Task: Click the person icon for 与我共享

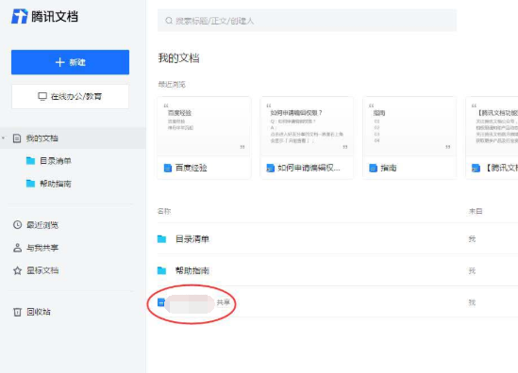Action: tap(17, 248)
